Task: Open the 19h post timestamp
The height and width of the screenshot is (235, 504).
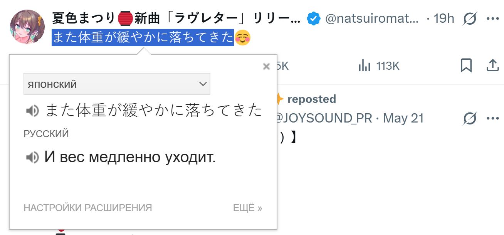Action: [444, 18]
